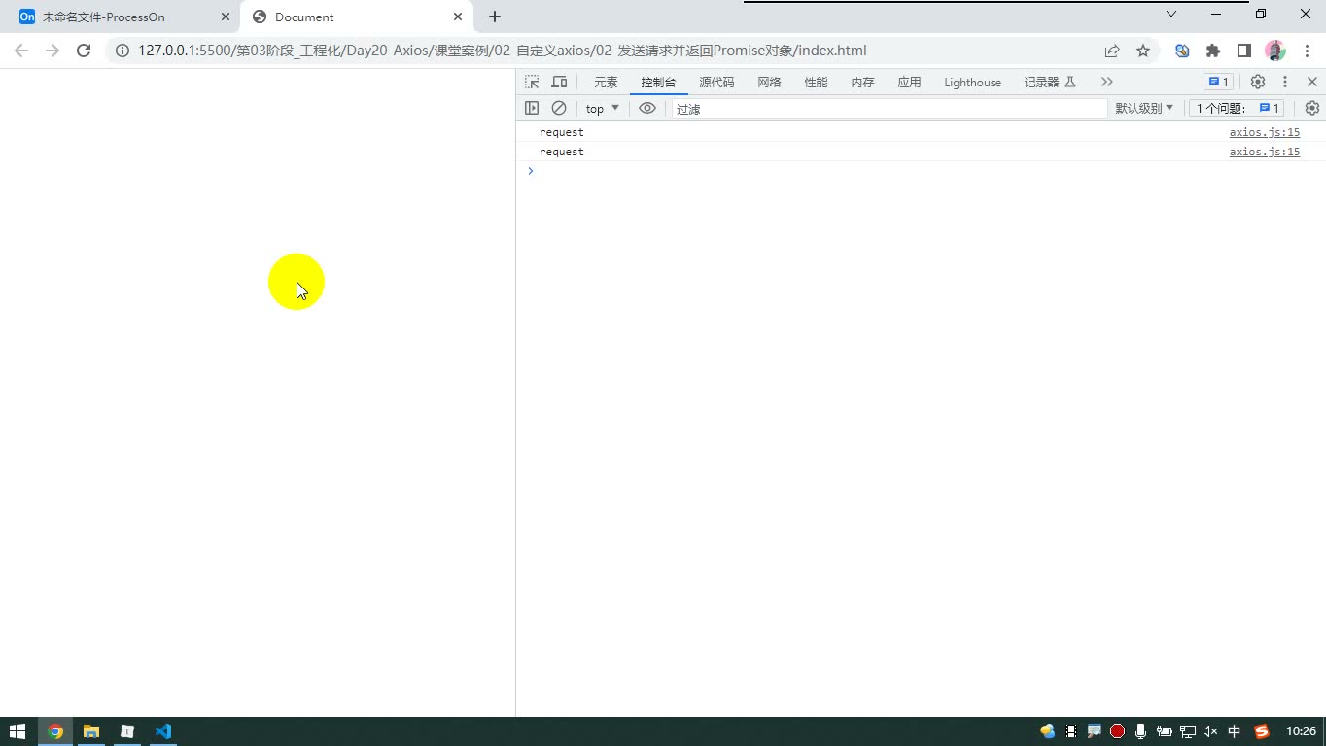Image resolution: width=1326 pixels, height=746 pixels.
Task: Open the live expression eye icon
Action: click(x=647, y=108)
